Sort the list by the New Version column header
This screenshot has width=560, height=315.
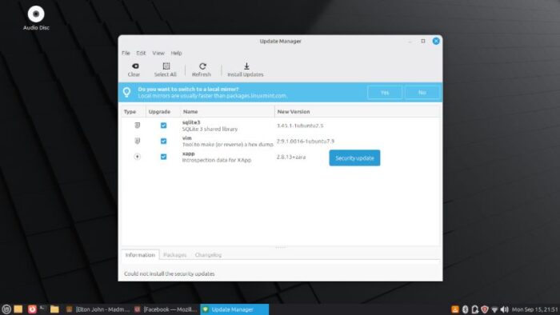tap(357, 112)
